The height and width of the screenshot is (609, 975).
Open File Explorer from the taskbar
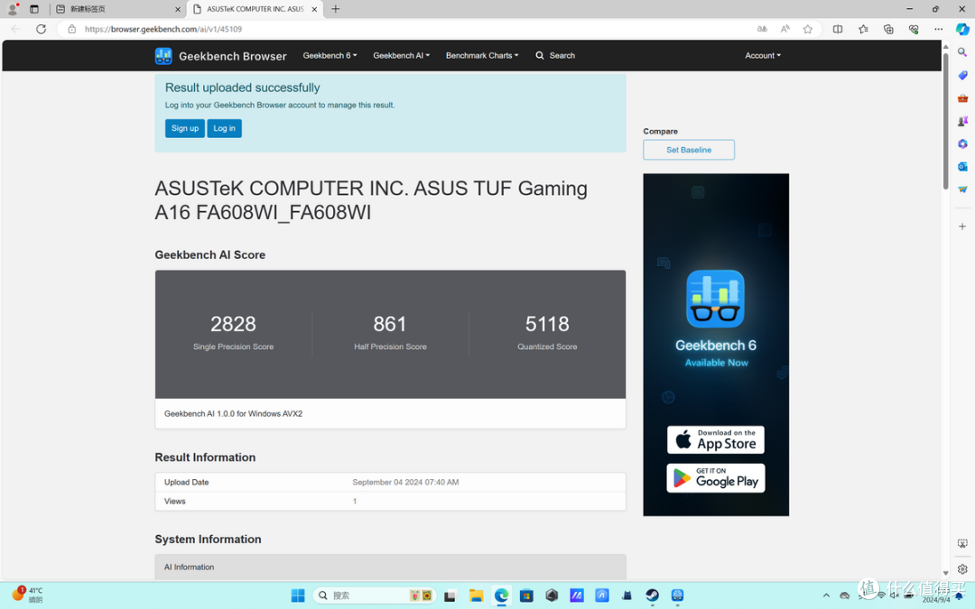[x=477, y=595]
